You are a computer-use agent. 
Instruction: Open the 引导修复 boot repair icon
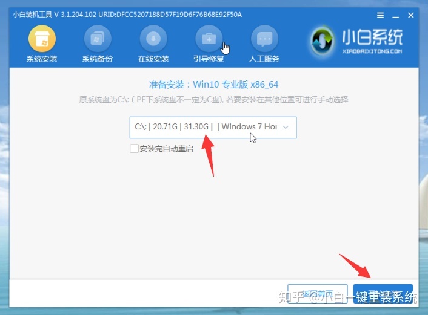tap(209, 39)
